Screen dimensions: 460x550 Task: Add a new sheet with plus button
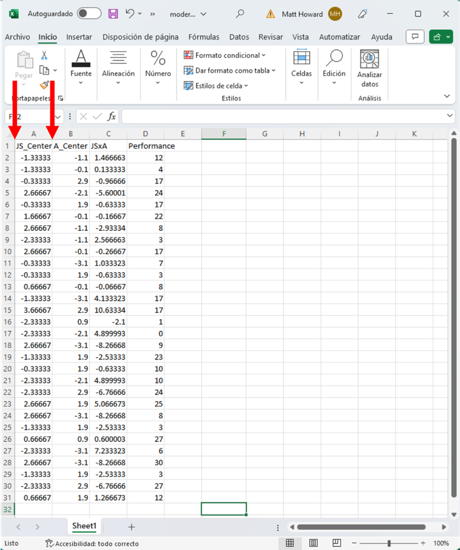(x=131, y=526)
